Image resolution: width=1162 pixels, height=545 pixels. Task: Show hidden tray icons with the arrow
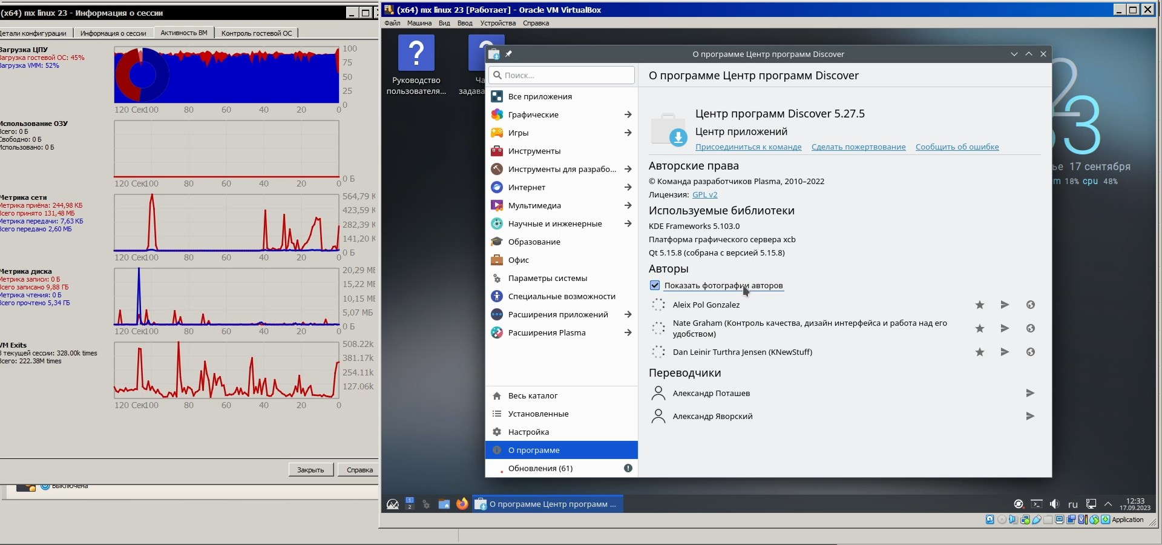click(1108, 504)
